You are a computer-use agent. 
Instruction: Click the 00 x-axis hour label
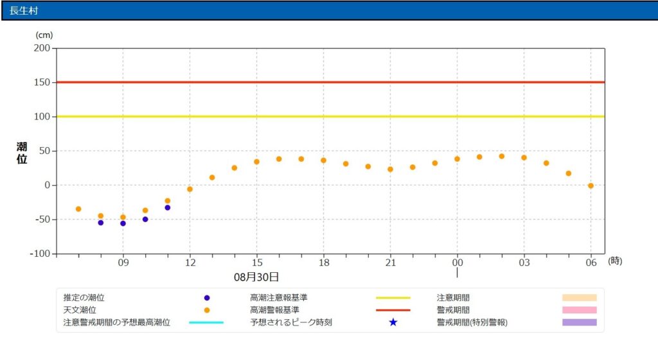click(x=457, y=263)
